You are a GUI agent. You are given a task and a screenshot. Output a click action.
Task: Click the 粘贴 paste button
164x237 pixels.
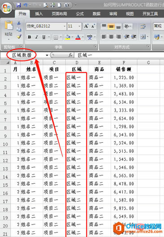coord(9,28)
